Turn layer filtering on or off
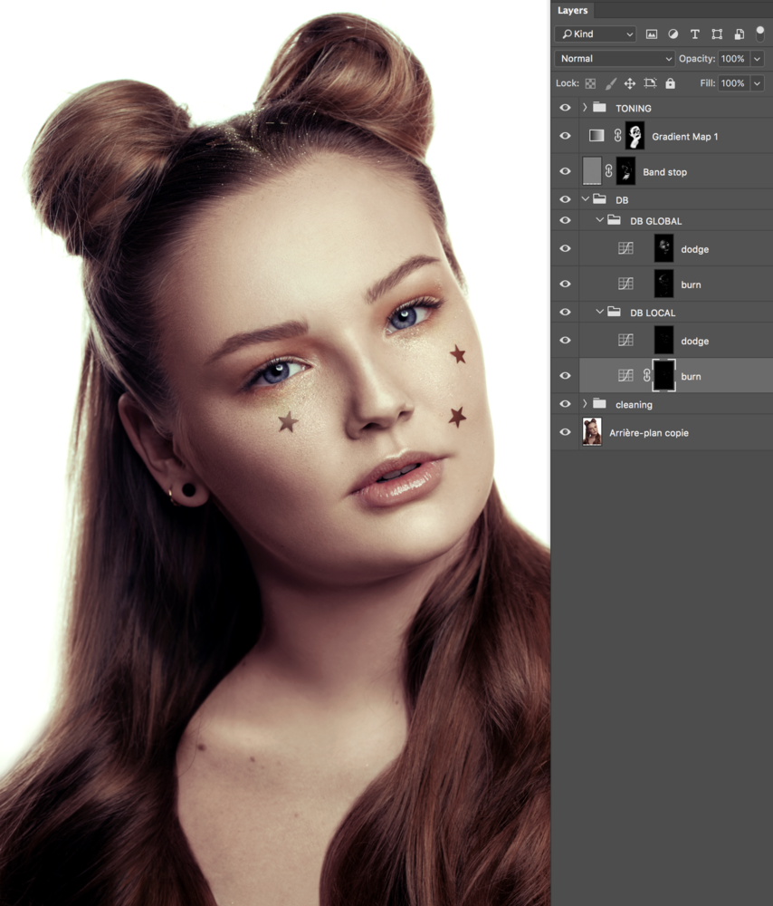The image size is (773, 906). pos(760,33)
